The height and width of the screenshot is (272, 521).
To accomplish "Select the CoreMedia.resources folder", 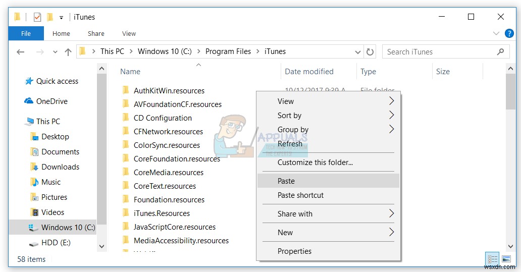I will click(x=163, y=173).
